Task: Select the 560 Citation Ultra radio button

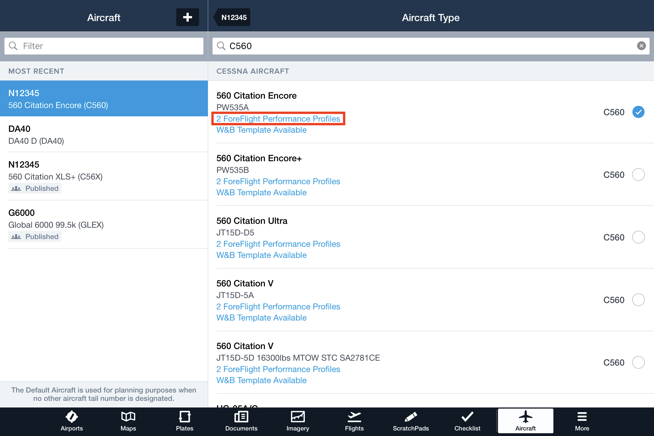Action: (x=638, y=237)
